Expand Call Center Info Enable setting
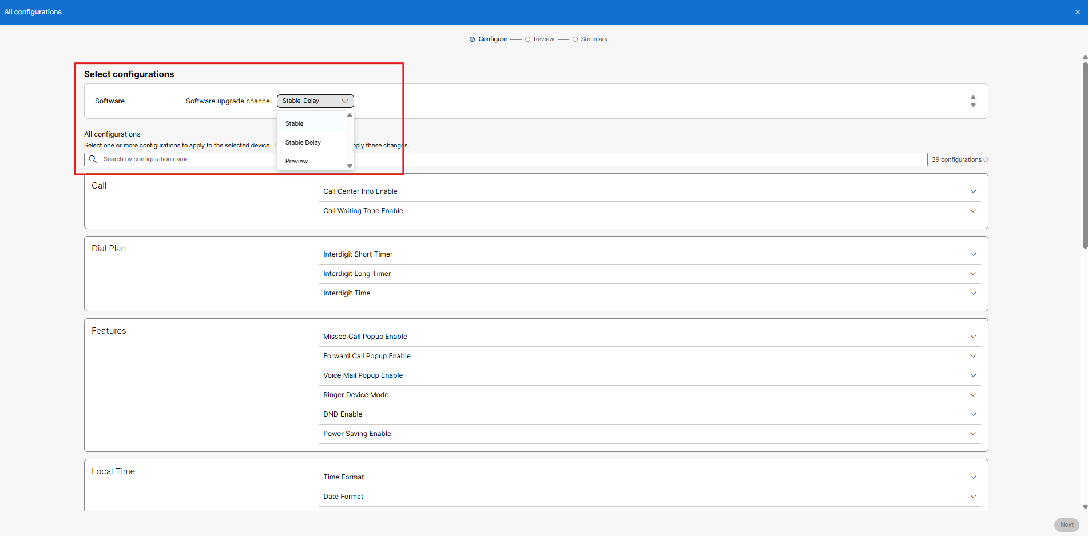The height and width of the screenshot is (536, 1088). coord(973,191)
